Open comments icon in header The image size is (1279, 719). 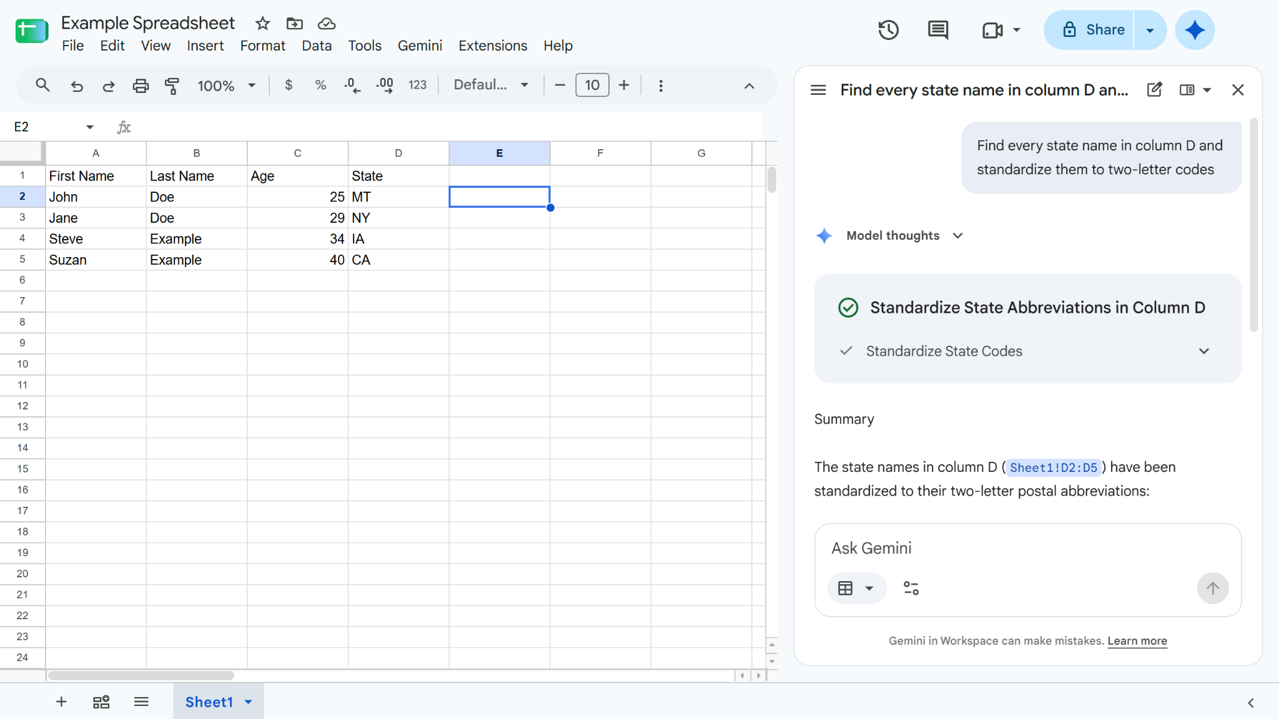[938, 30]
